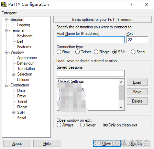154x149 pixels.
Task: Expand the Selection tree node
Action: coord(13,74)
